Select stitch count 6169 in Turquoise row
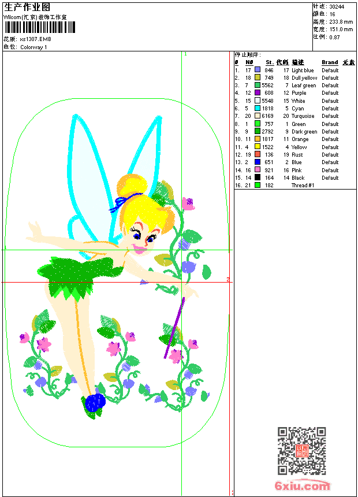 pyautogui.click(x=267, y=116)
